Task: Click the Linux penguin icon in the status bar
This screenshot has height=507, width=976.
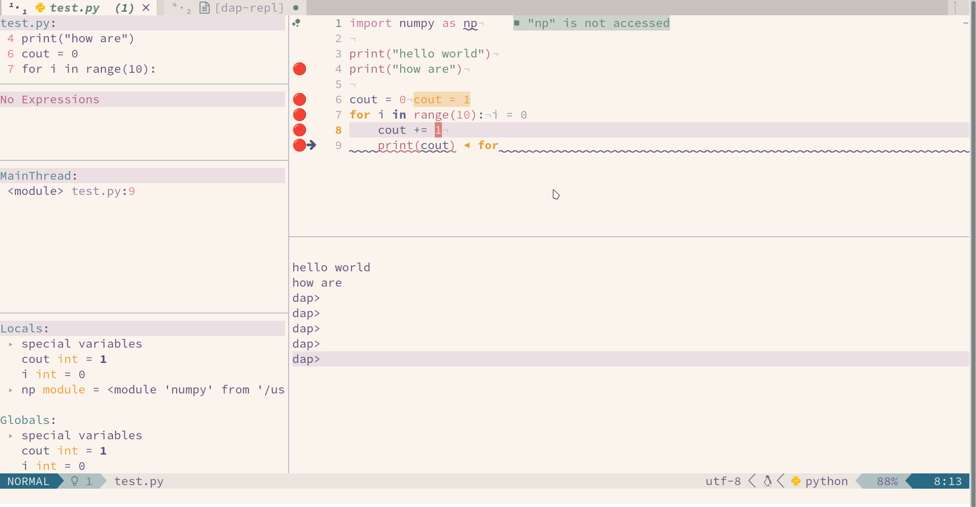Action: [x=767, y=481]
